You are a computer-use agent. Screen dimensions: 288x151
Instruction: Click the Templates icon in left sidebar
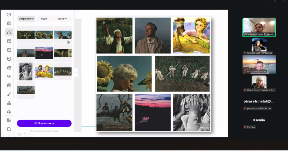[x=9, y=23]
